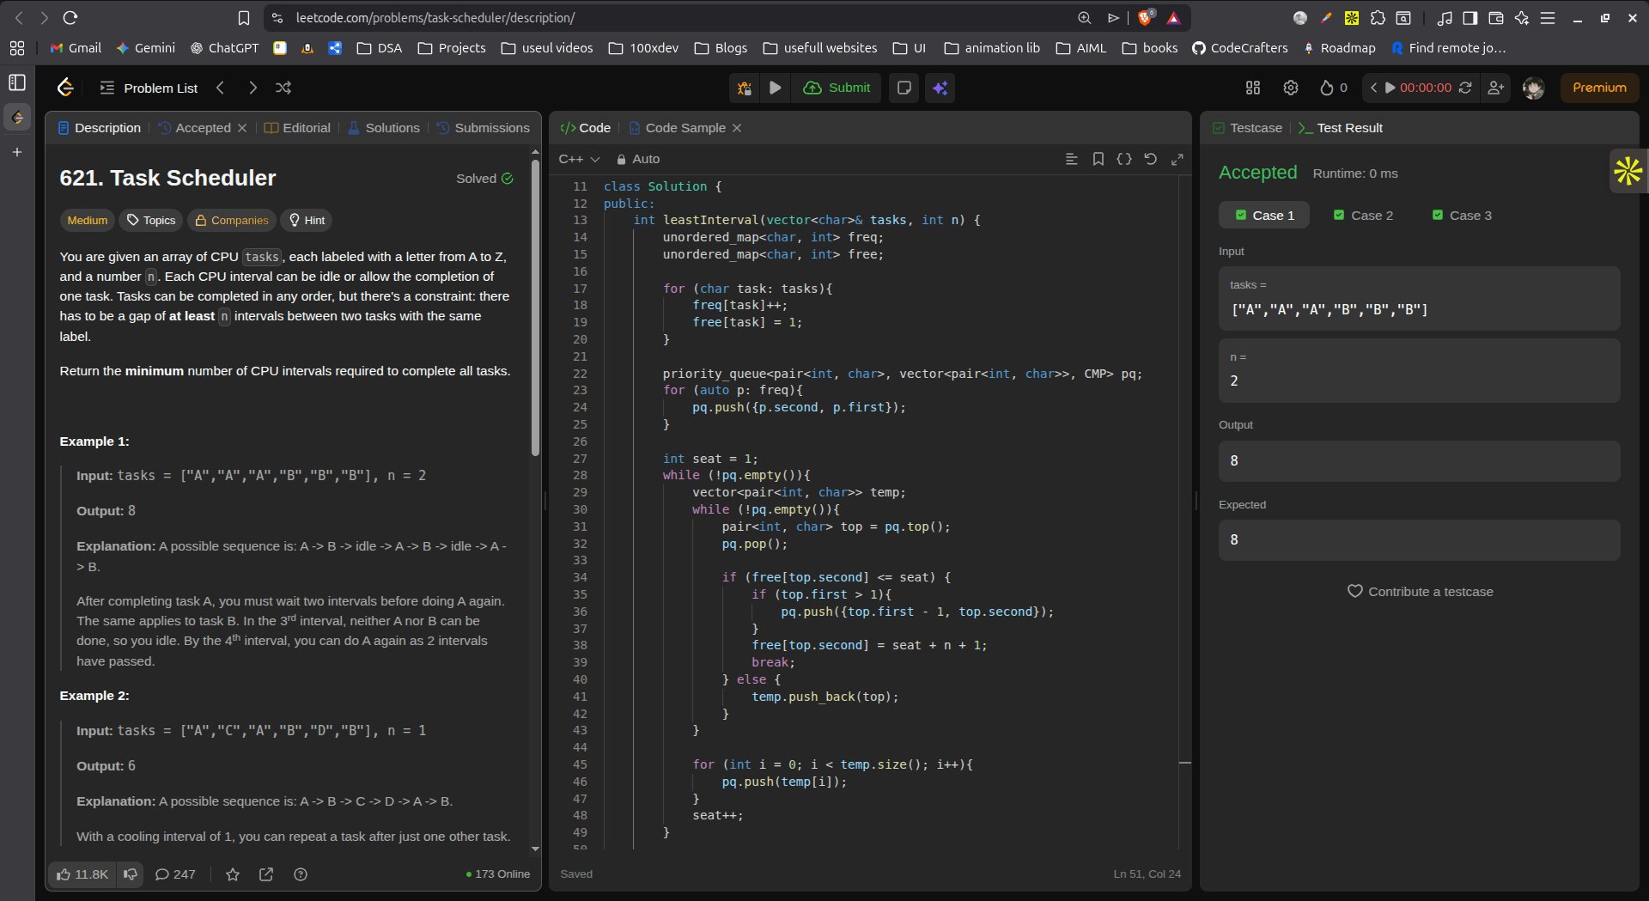Reveal the Hint section

pyautogui.click(x=307, y=221)
